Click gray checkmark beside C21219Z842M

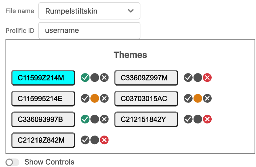point(85,140)
